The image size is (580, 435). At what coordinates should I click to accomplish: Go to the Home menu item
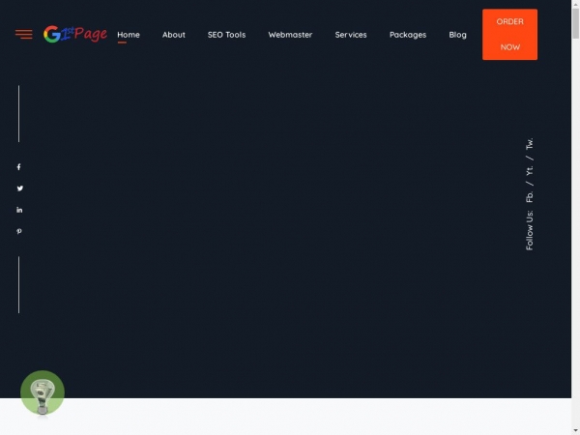point(128,35)
